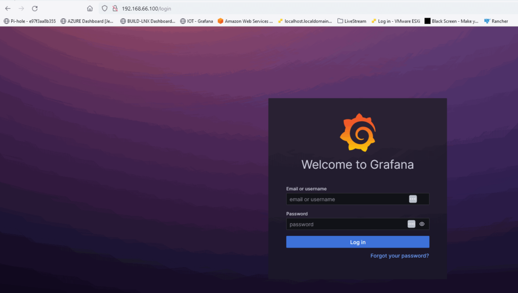Image resolution: width=518 pixels, height=293 pixels.
Task: Open the BUILD-LNX Dashboard bookmark
Action: click(x=148, y=21)
